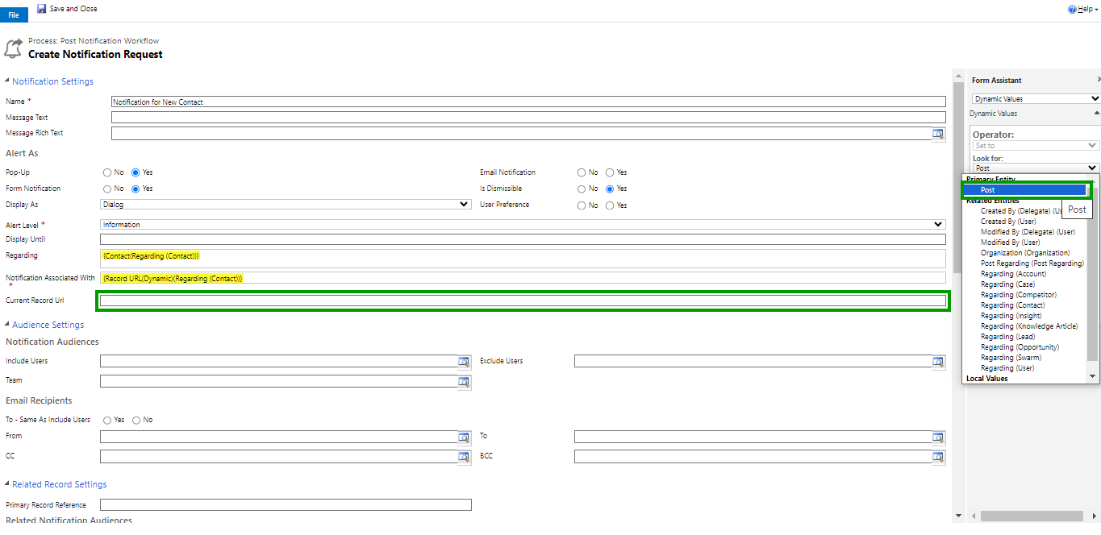
Task: Open lookup icon for From field
Action: coord(464,437)
